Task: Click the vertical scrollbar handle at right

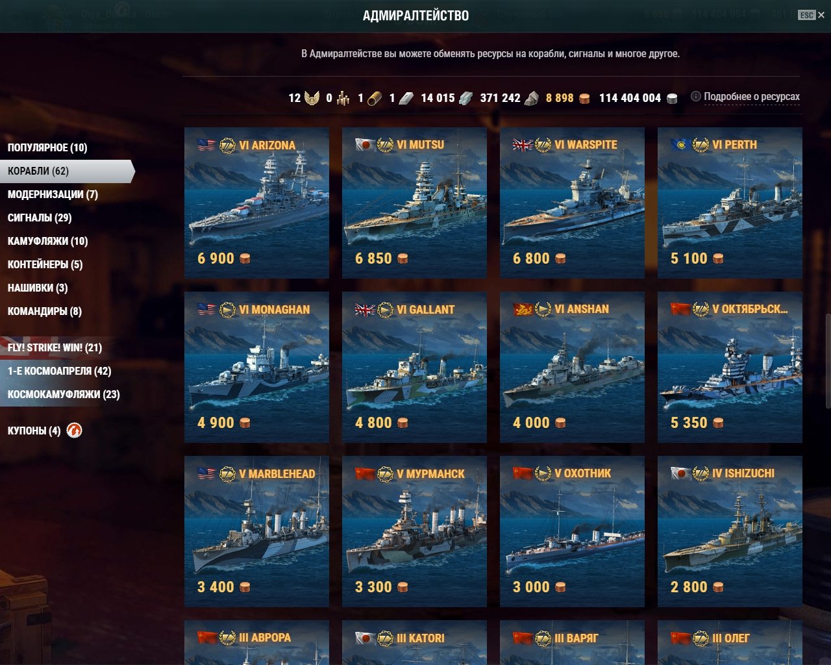Action: pos(827,361)
